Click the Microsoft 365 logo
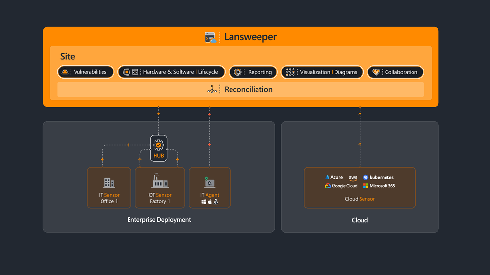490x275 pixels. (x=366, y=186)
